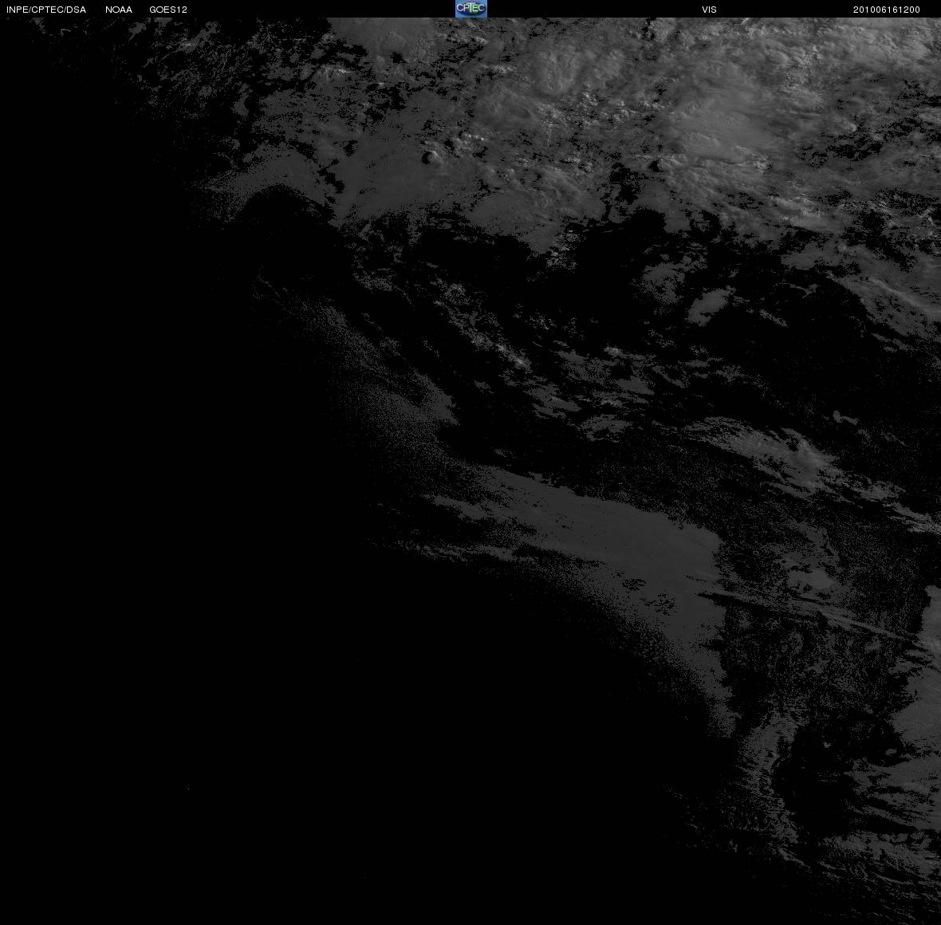Click the INPE/CPTEC/DSA label
The width and height of the screenshot is (941, 925).
click(46, 10)
